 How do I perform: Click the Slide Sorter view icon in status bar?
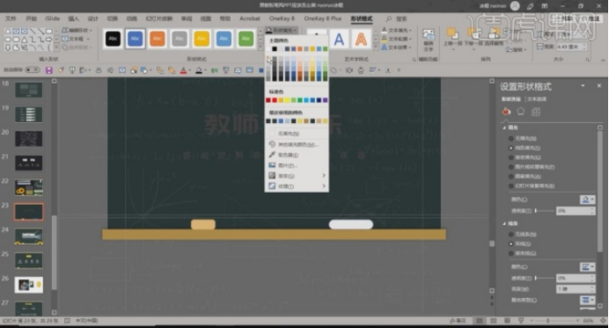[494, 321]
